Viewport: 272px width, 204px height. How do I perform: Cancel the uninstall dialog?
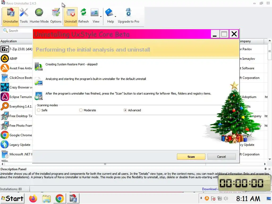point(221,157)
